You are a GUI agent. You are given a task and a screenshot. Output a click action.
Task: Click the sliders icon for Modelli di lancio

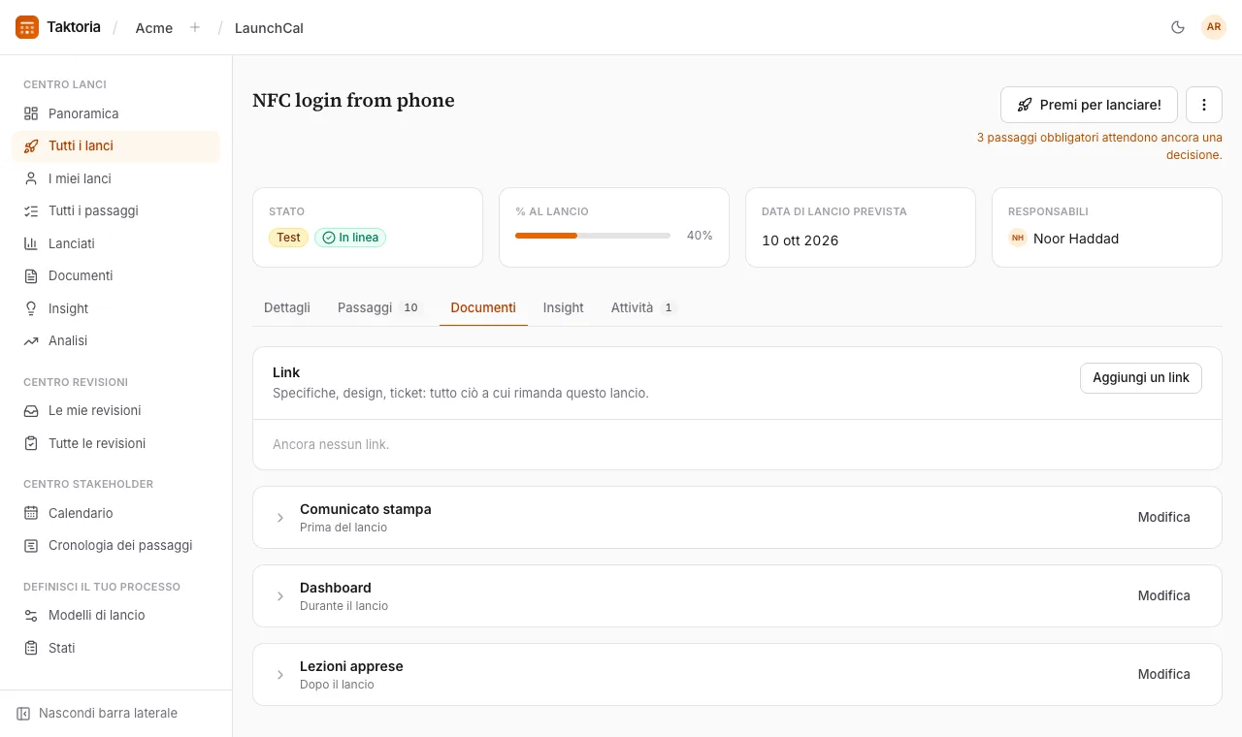[31, 615]
